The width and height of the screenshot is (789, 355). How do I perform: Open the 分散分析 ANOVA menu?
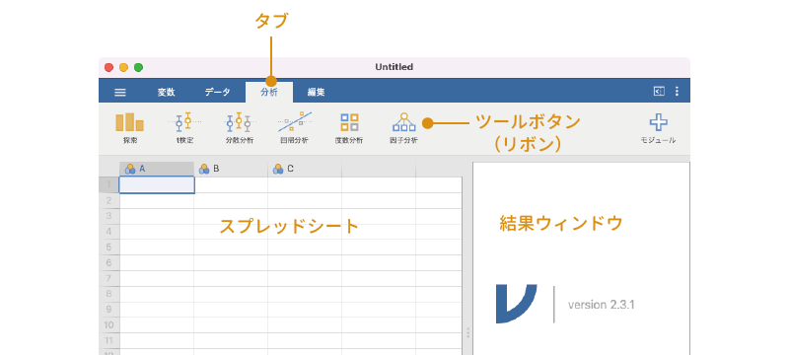240,128
